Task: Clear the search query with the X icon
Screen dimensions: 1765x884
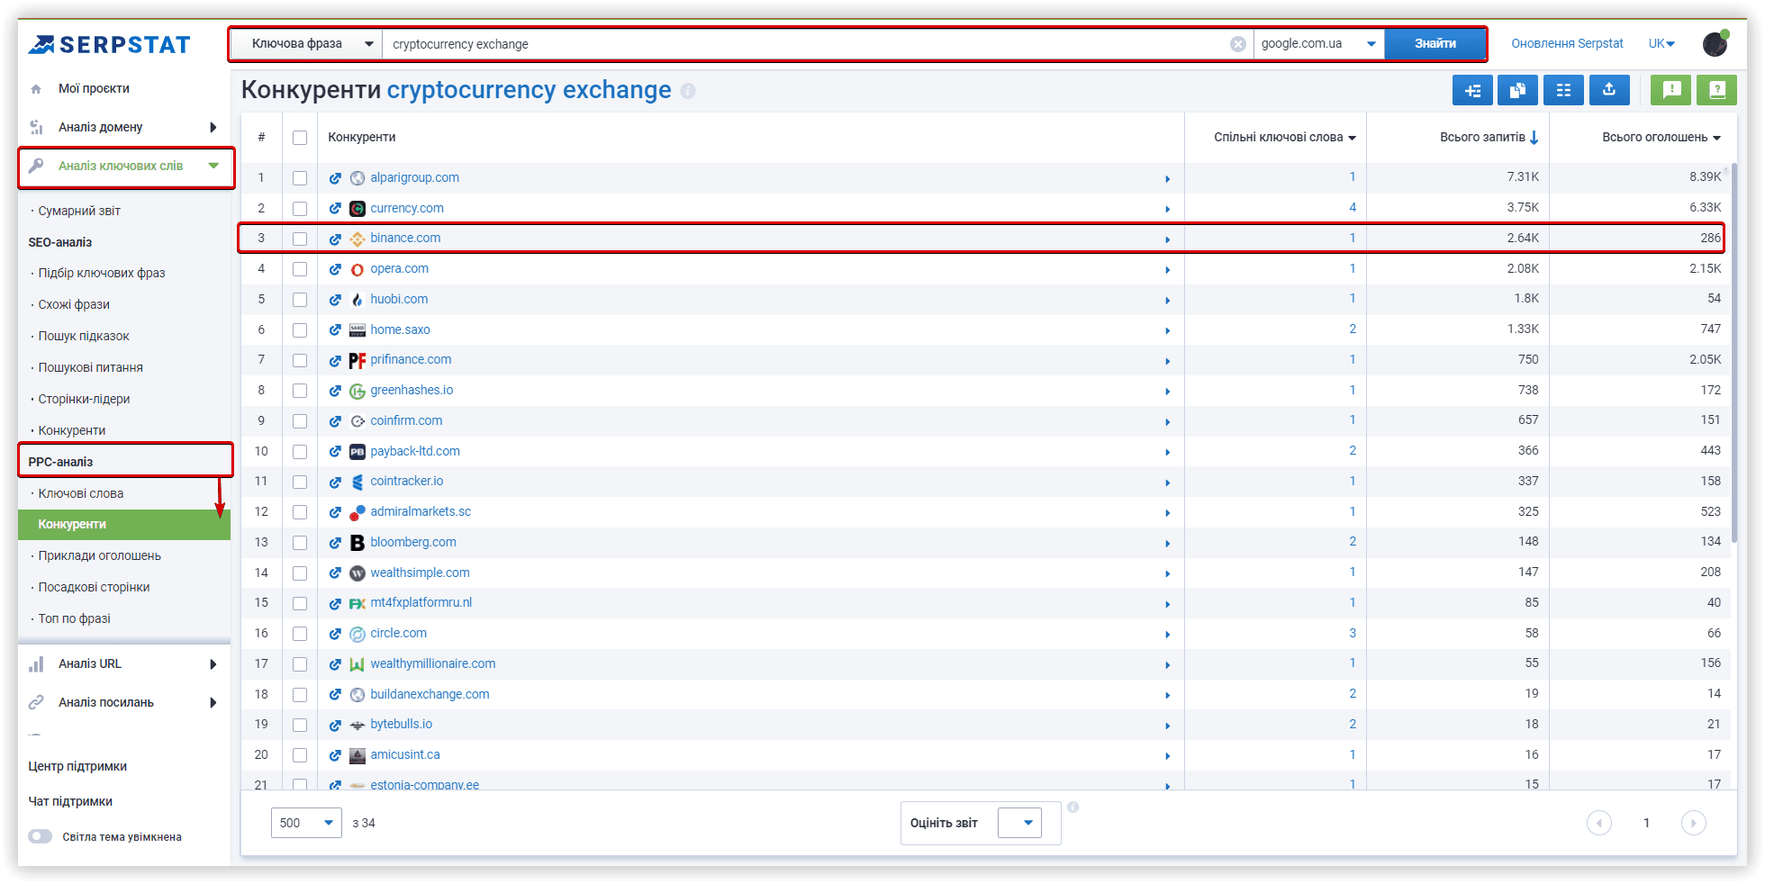Action: point(1238,44)
